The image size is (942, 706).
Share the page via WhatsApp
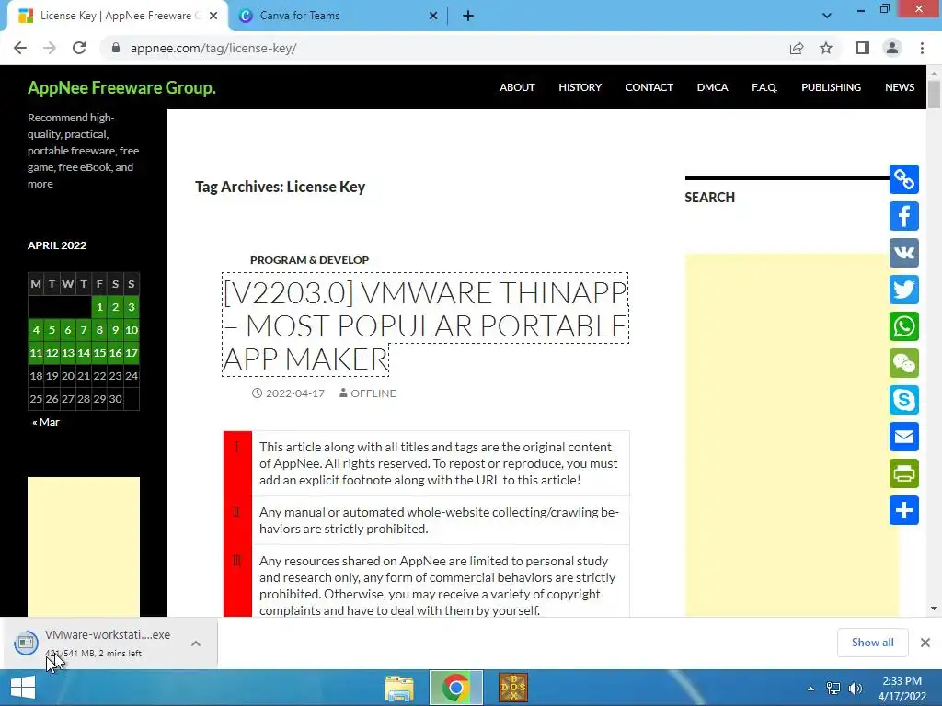[904, 326]
